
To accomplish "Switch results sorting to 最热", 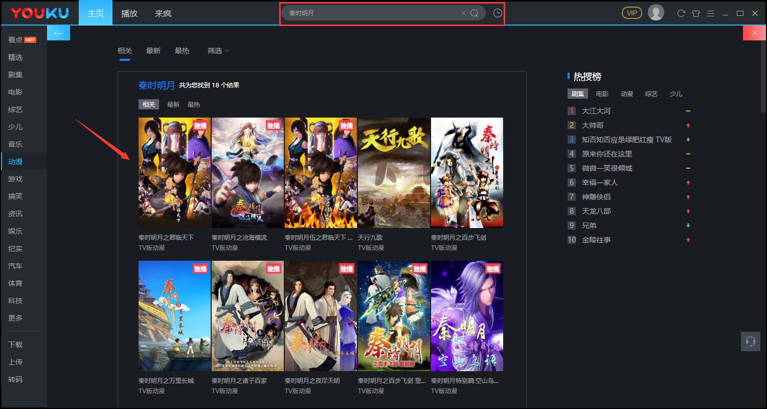I will (x=183, y=51).
